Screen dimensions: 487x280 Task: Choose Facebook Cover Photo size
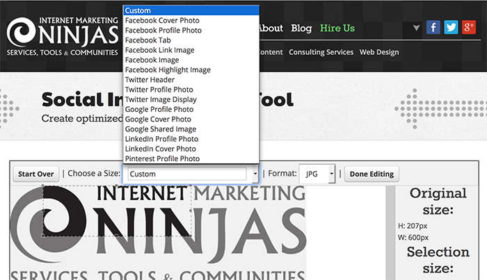191,20
